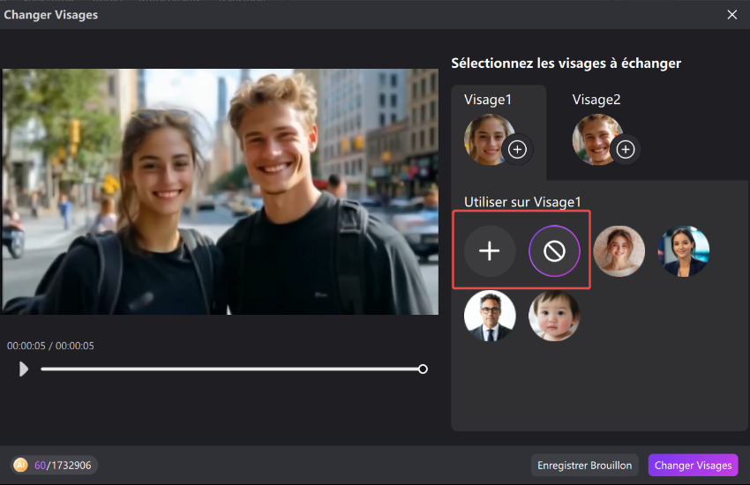This screenshot has width=750, height=485.
Task: Choose the blonde woman preset face
Action: pos(619,251)
